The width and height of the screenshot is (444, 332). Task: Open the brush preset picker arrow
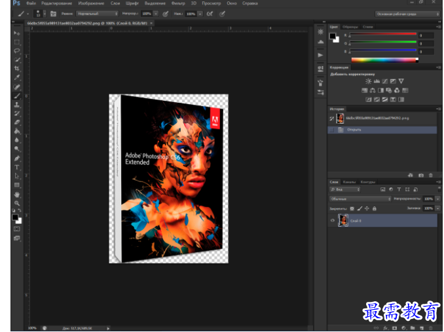[45, 14]
